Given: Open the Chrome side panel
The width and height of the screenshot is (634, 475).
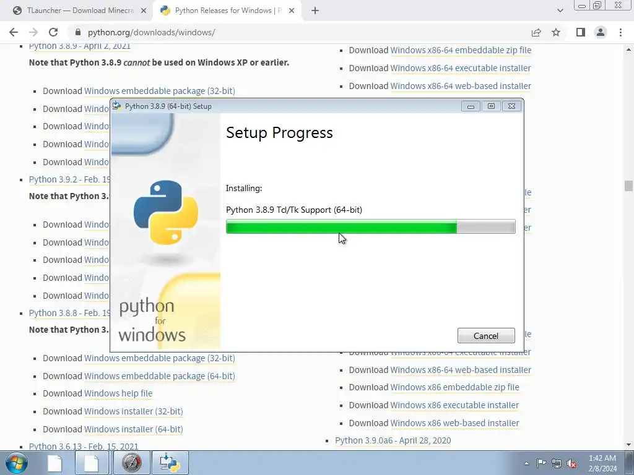Looking at the screenshot, I should (x=581, y=32).
